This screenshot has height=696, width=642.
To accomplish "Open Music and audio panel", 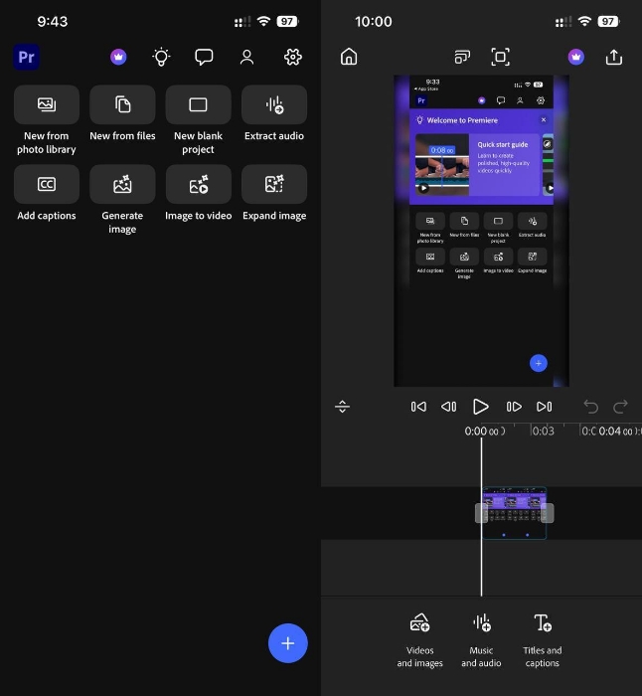I will coord(481,638).
